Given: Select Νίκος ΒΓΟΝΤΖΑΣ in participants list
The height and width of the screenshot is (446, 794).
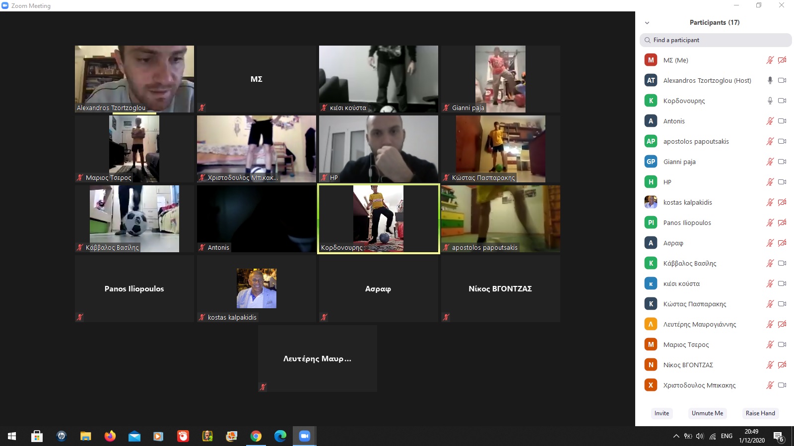Looking at the screenshot, I should click(715, 365).
